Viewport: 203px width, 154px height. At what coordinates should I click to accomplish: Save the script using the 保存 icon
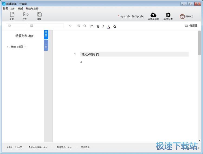click(x=39, y=16)
